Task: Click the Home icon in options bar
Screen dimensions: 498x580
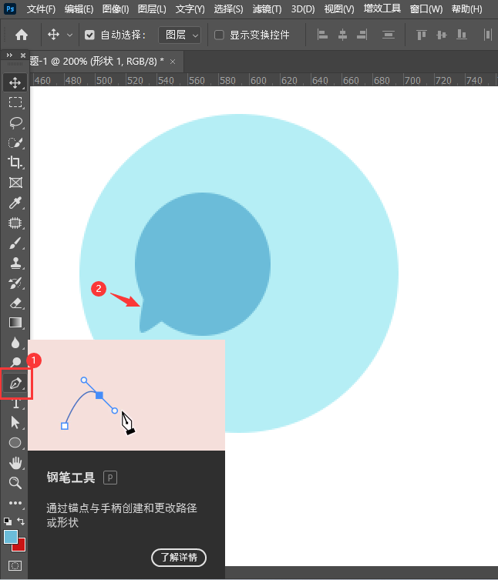Action: pyautogui.click(x=22, y=35)
